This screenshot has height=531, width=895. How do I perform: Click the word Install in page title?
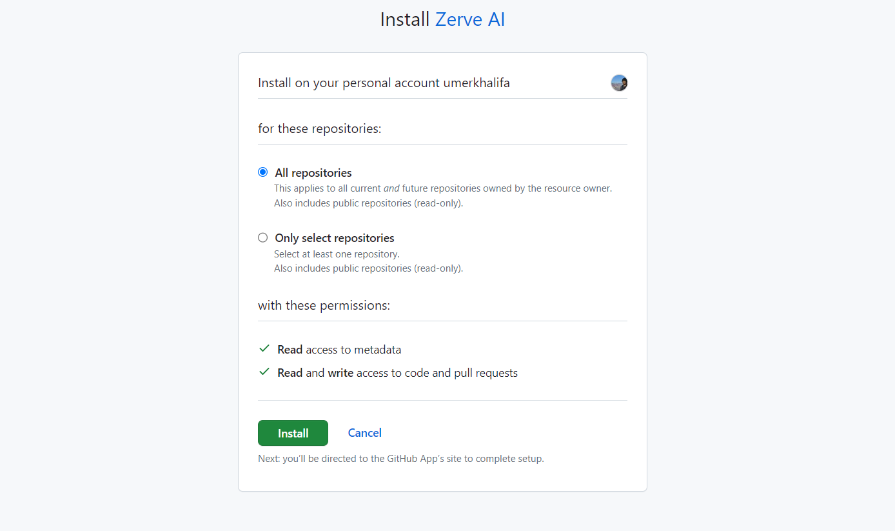pos(404,19)
